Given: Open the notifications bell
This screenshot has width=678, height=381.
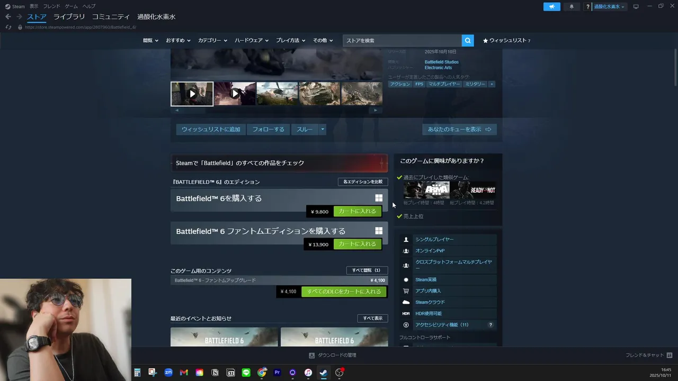Looking at the screenshot, I should point(572,6).
